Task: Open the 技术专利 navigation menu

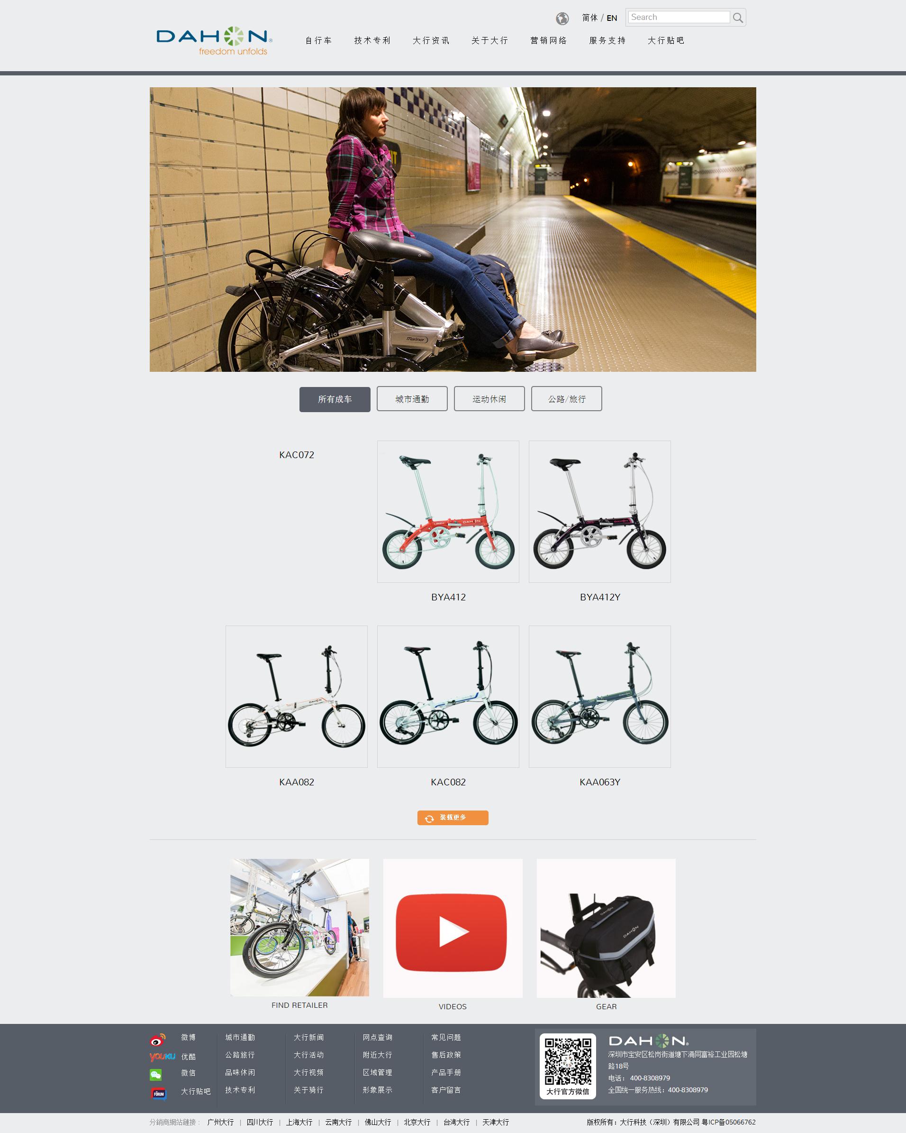Action: tap(372, 40)
